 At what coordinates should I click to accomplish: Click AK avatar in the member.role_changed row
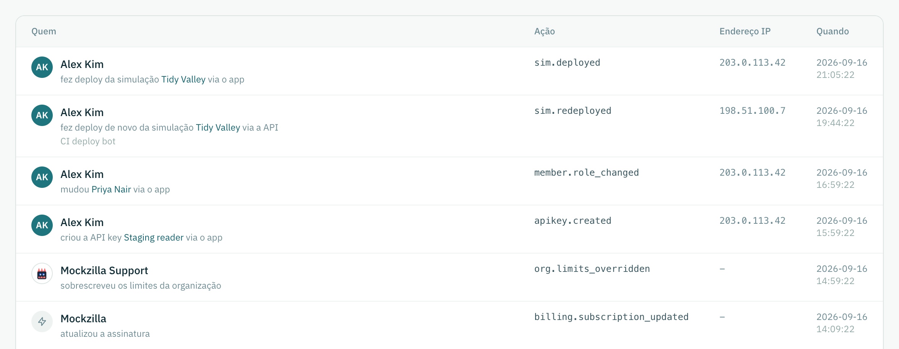pyautogui.click(x=42, y=177)
